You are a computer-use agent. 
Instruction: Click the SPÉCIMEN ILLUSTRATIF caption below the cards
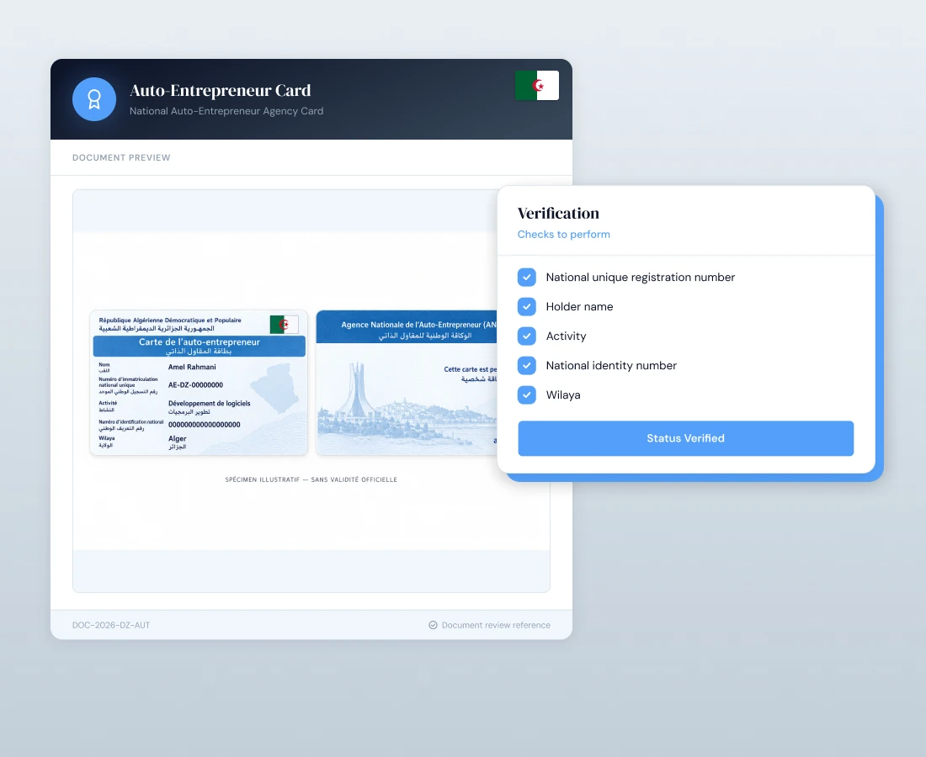tap(311, 479)
